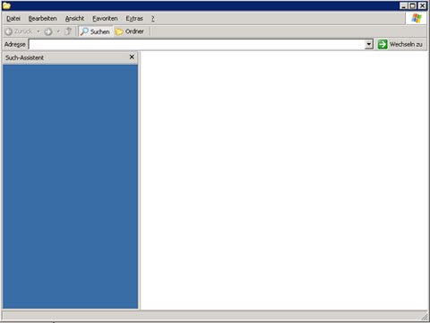Expand the Zurück history dropdown arrow
The width and height of the screenshot is (430, 323).
click(x=39, y=31)
